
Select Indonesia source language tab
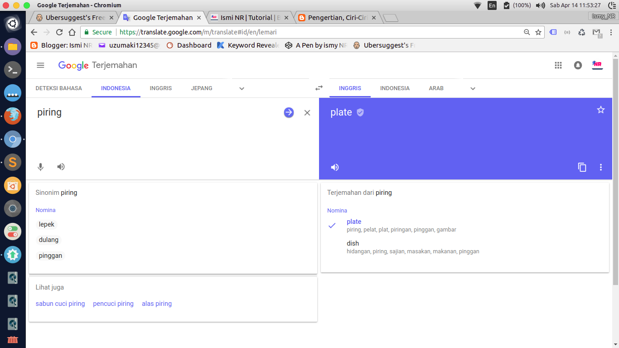tap(116, 88)
